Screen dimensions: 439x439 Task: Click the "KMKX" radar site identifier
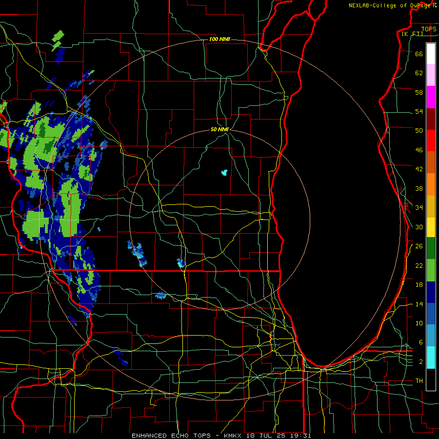point(234,436)
